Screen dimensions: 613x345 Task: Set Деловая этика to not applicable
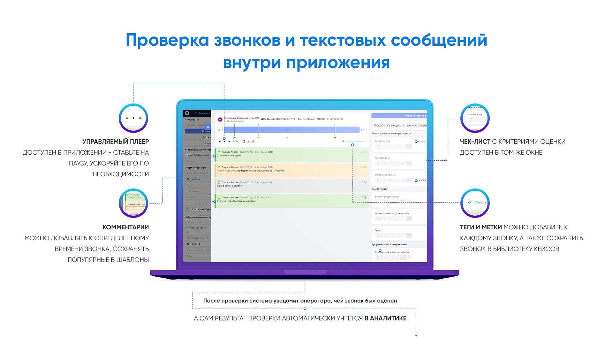coord(378,146)
